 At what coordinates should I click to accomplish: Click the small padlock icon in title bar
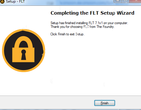(2, 1)
